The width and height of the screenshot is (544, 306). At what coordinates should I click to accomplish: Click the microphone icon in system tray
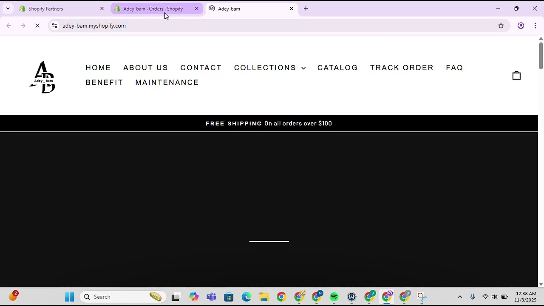click(473, 297)
